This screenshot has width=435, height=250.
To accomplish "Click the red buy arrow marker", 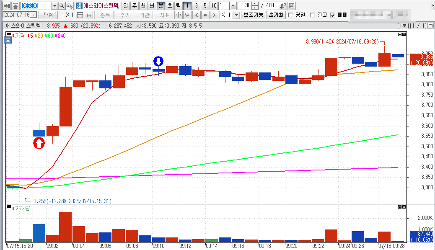I will point(39,143).
